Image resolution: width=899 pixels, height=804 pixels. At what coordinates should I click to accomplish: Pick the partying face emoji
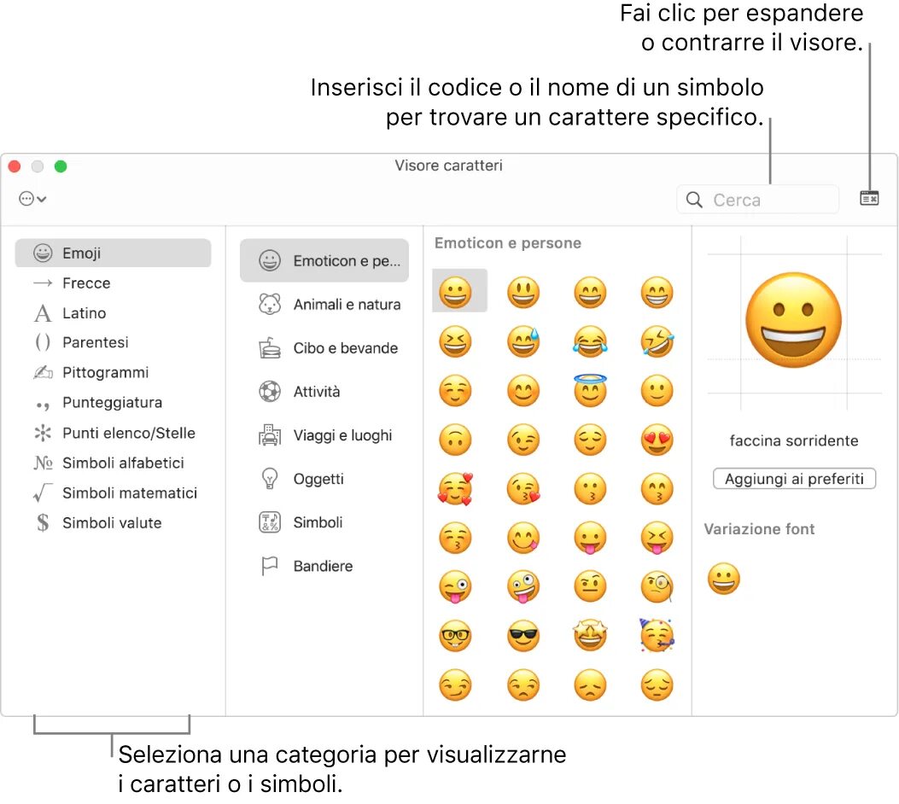pyautogui.click(x=657, y=636)
